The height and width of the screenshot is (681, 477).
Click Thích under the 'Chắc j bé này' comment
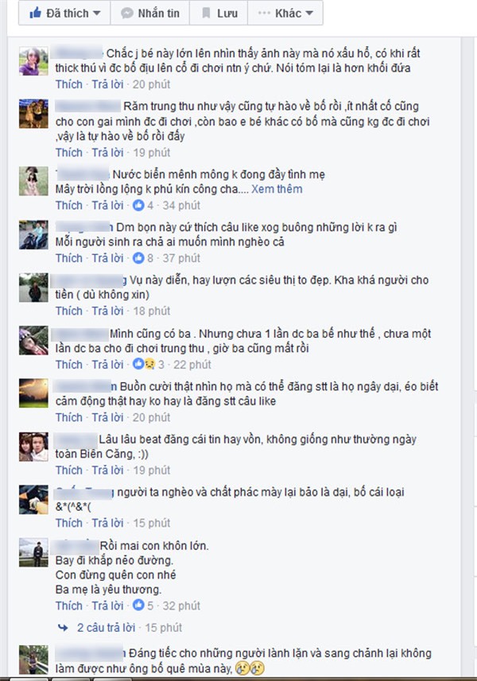68,83
